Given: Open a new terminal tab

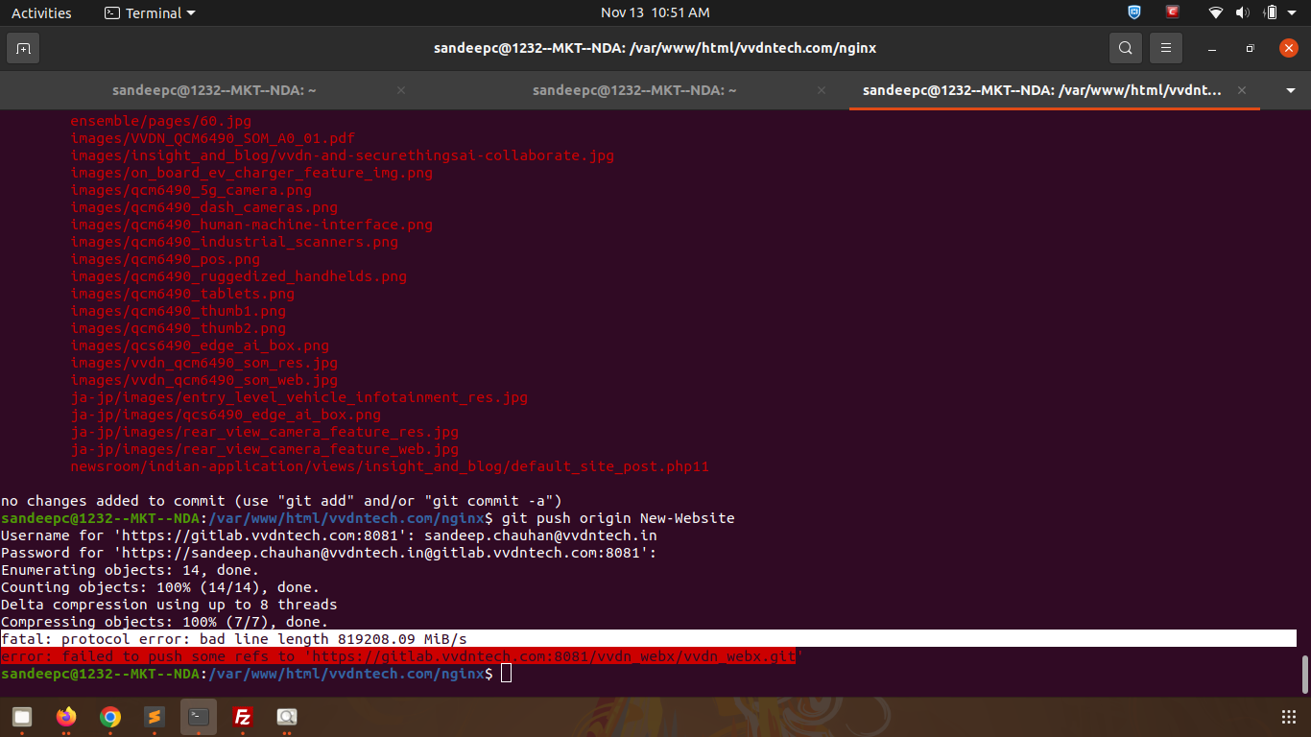Looking at the screenshot, I should [23, 48].
